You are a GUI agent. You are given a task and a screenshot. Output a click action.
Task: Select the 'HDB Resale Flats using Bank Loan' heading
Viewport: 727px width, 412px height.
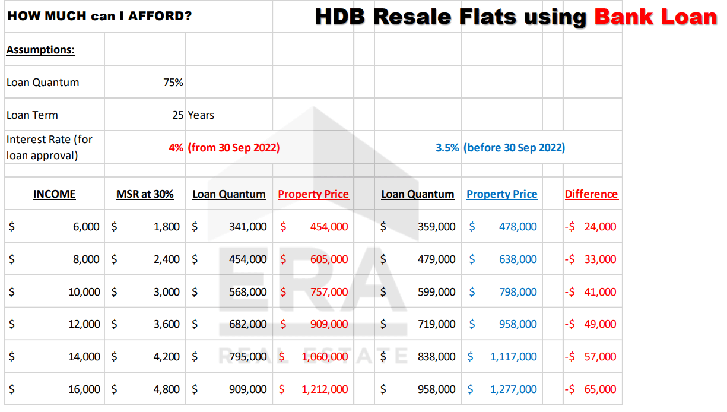click(x=515, y=17)
